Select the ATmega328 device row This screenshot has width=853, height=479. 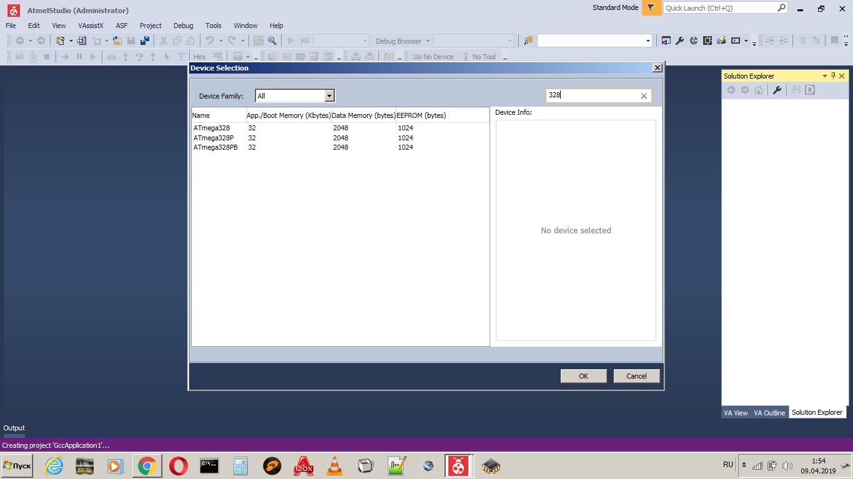[340, 128]
